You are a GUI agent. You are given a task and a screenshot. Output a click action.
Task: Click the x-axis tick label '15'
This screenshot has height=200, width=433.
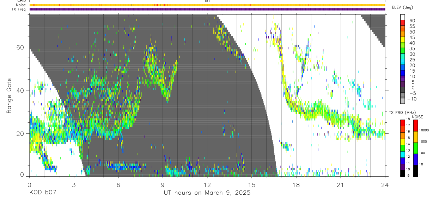click(252, 185)
